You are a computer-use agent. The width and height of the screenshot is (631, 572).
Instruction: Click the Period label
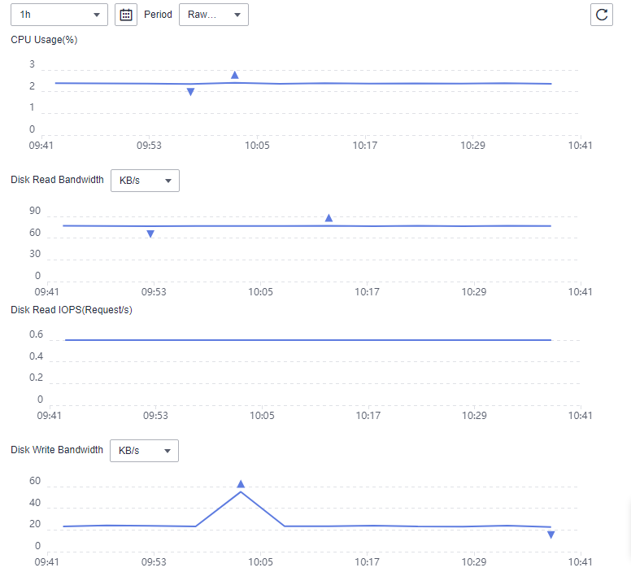[x=158, y=15]
